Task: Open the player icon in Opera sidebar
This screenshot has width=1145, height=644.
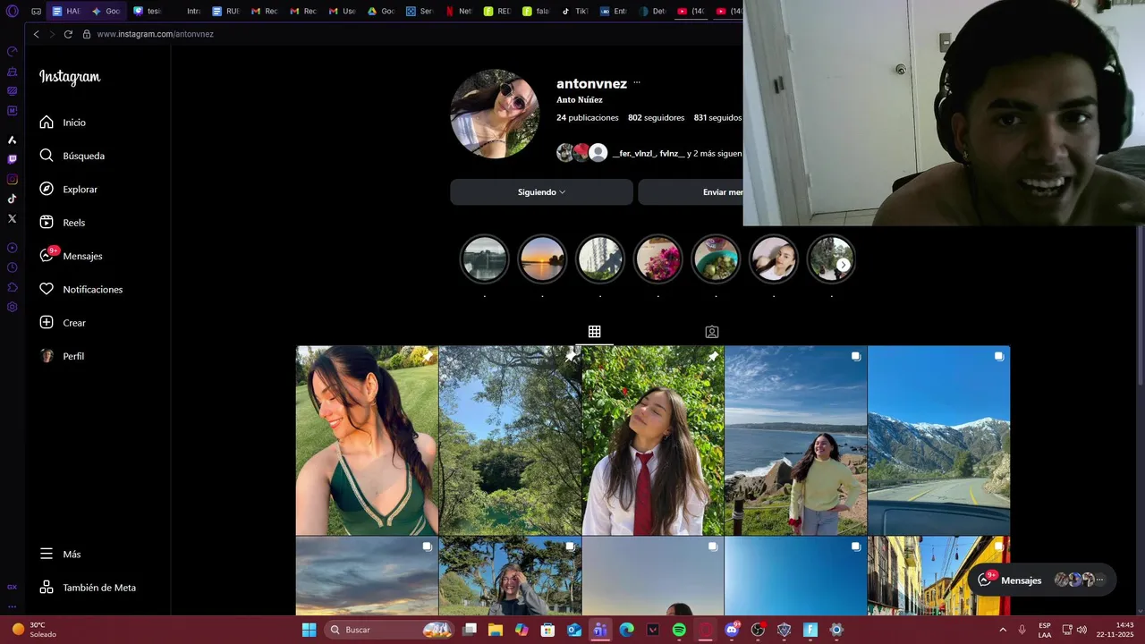Action: [x=12, y=248]
